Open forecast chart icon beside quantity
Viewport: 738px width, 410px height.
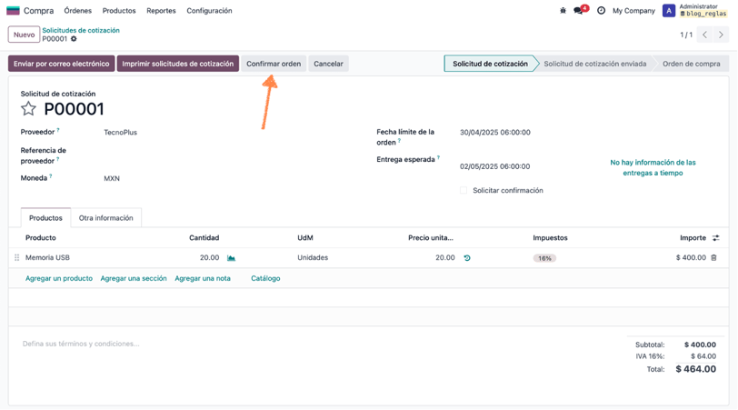click(231, 258)
